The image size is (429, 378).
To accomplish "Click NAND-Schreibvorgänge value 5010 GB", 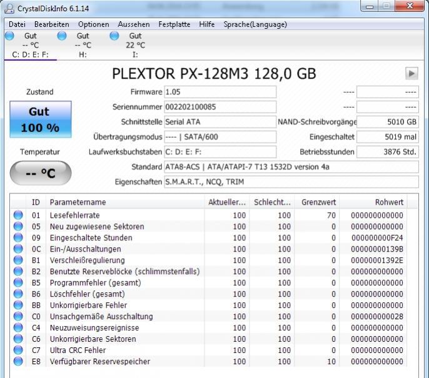I will (388, 122).
